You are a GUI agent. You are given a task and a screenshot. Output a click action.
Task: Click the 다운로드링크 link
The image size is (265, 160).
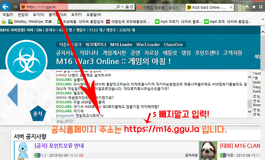70,45
